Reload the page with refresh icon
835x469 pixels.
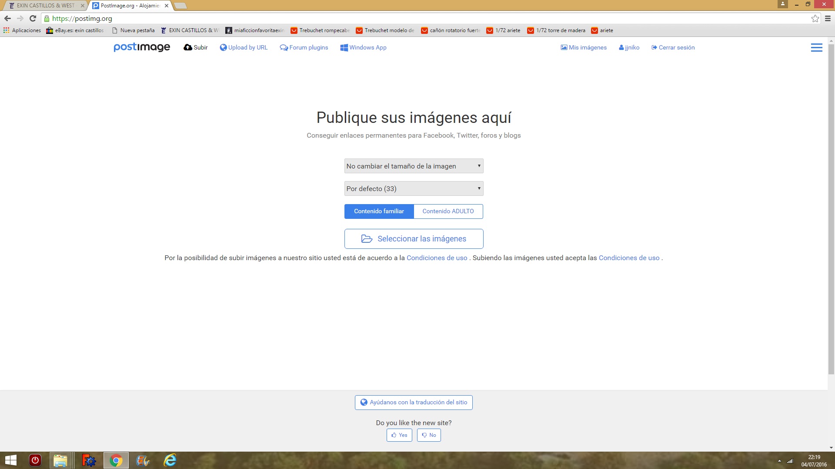click(33, 19)
